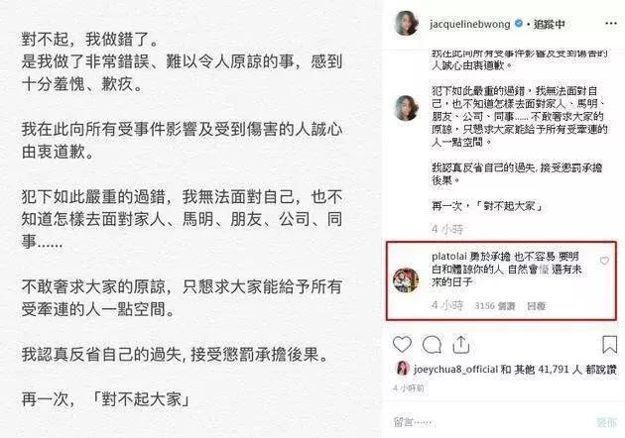Open the comment speech bubble icon

pyautogui.click(x=432, y=345)
